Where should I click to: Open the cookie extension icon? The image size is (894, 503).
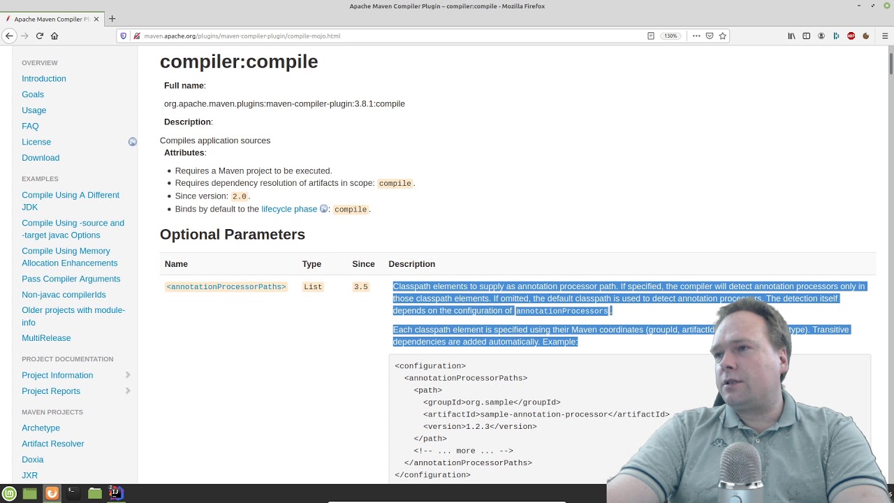coord(866,36)
